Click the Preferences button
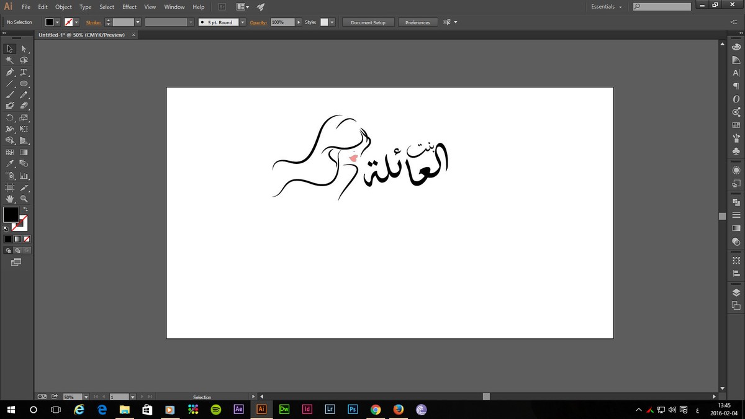Screen dimensions: 745x419 coord(417,22)
